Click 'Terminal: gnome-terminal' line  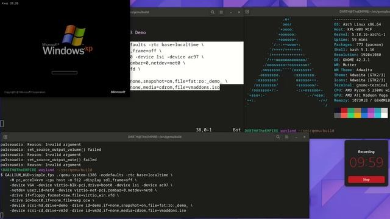(x=361, y=85)
